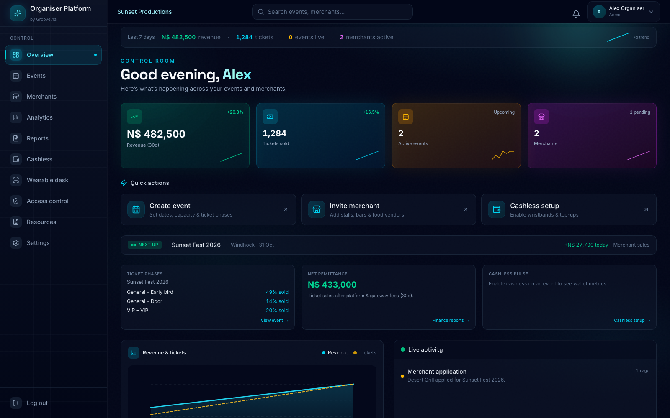
Task: Click the Access control shield icon
Action: tap(16, 201)
